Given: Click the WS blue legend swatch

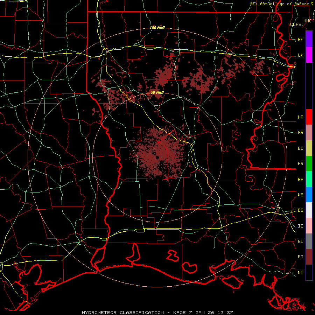Looking at the screenshot, I should tap(309, 195).
